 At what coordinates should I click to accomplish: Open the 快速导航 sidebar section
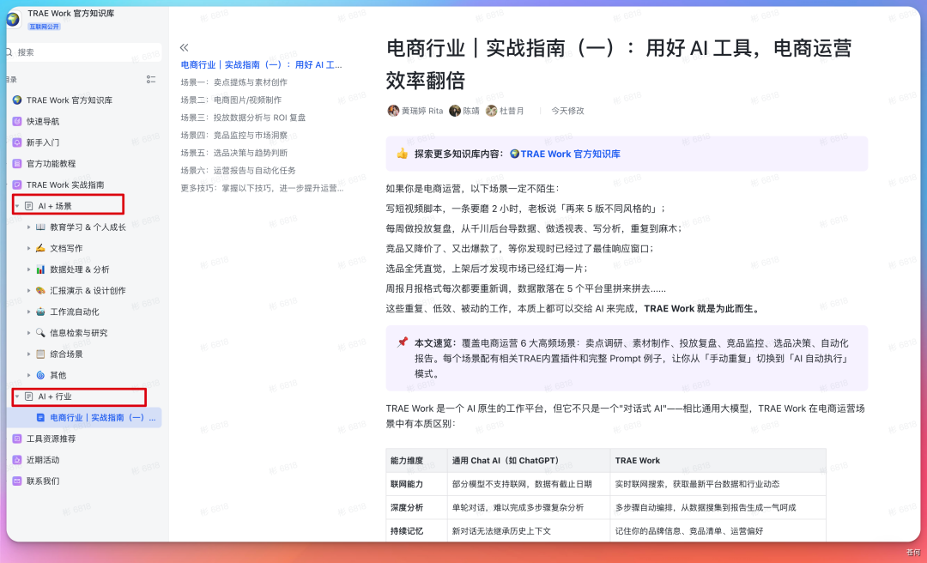[43, 121]
